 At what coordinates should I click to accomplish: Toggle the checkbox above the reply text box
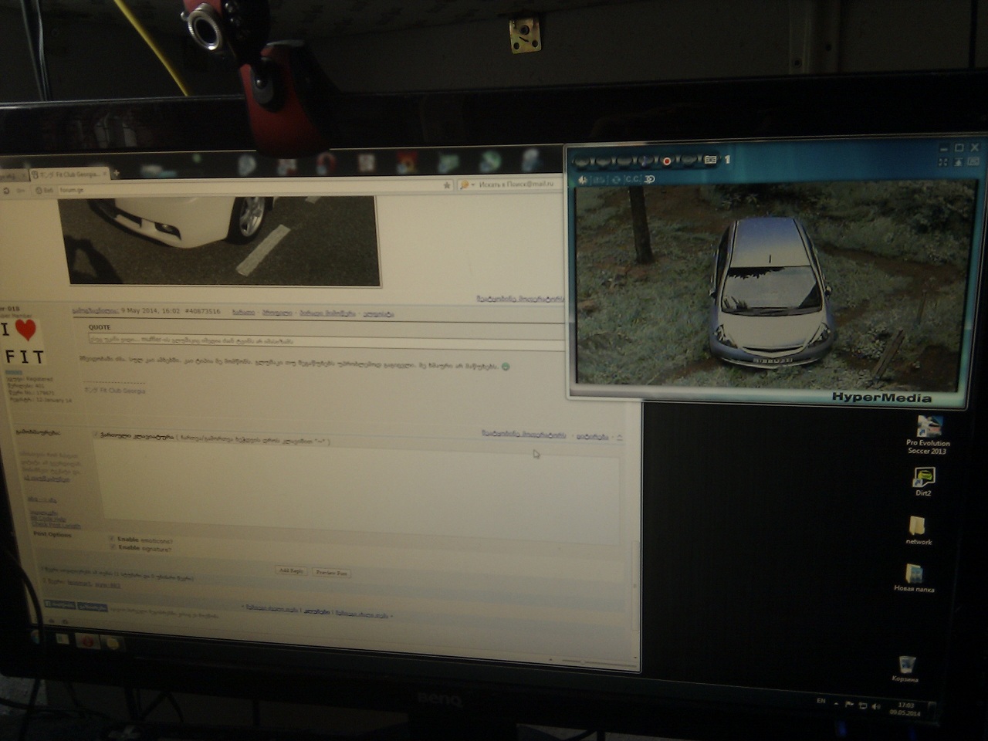pos(96,436)
